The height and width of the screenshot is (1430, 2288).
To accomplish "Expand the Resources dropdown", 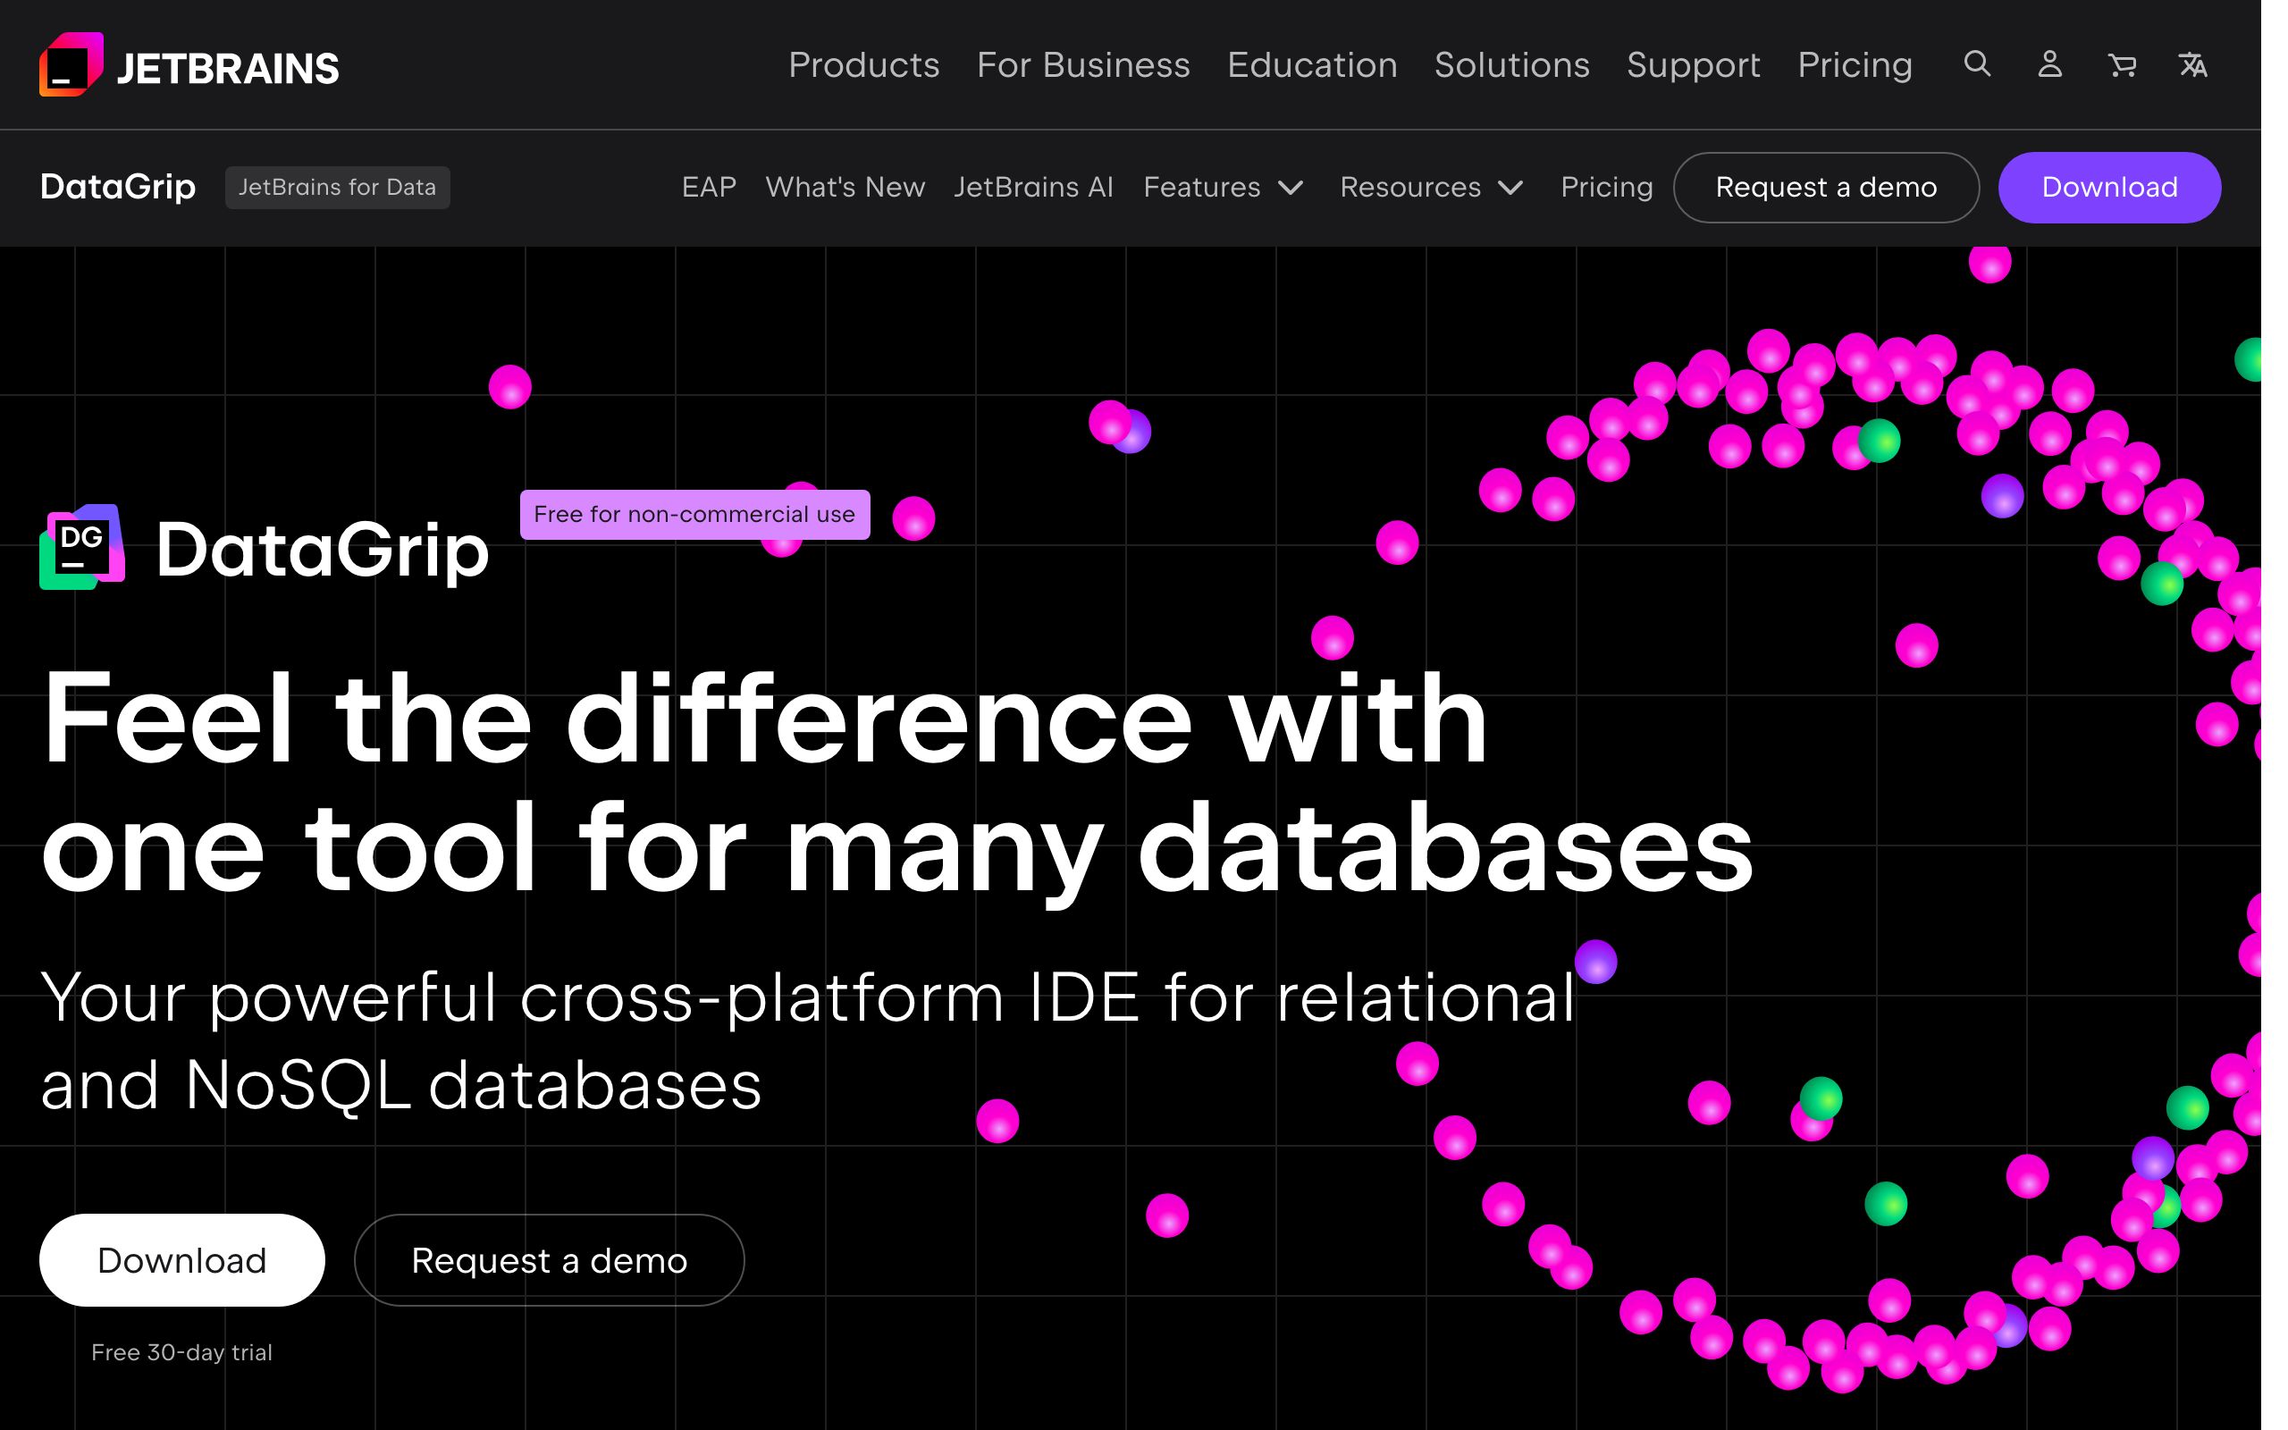I will (x=1432, y=188).
